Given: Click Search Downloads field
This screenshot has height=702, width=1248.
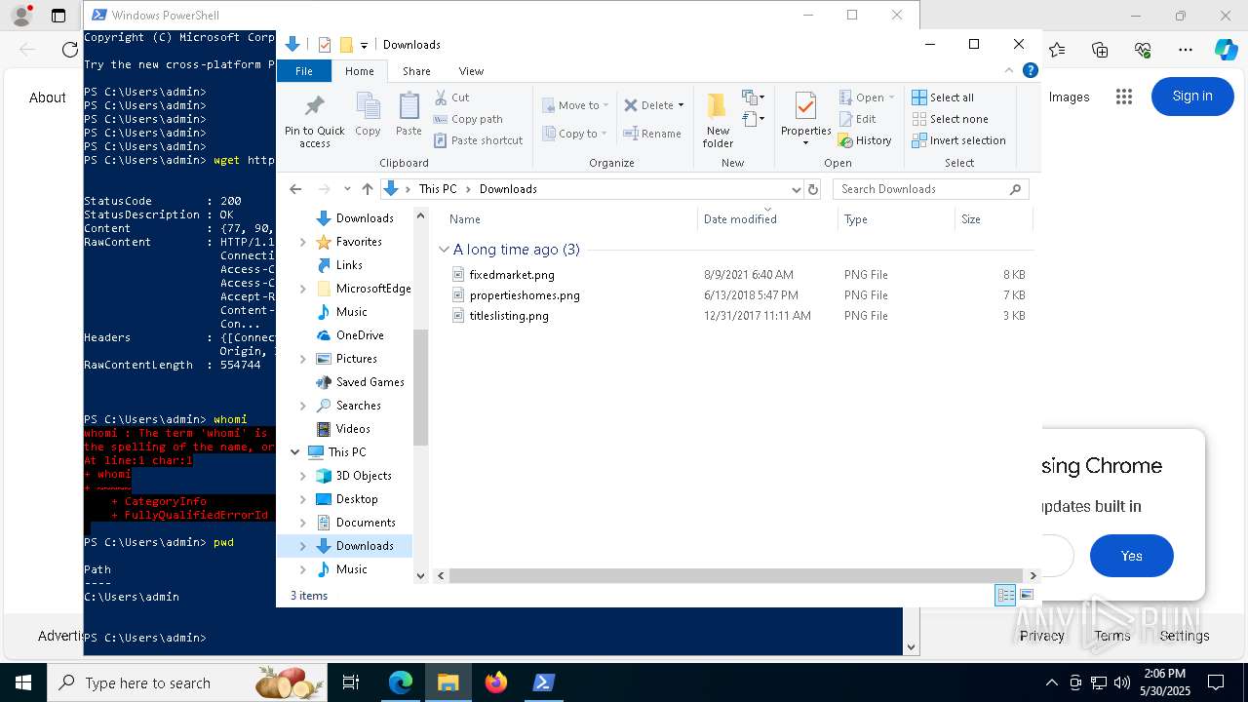Looking at the screenshot, I should point(930,189).
